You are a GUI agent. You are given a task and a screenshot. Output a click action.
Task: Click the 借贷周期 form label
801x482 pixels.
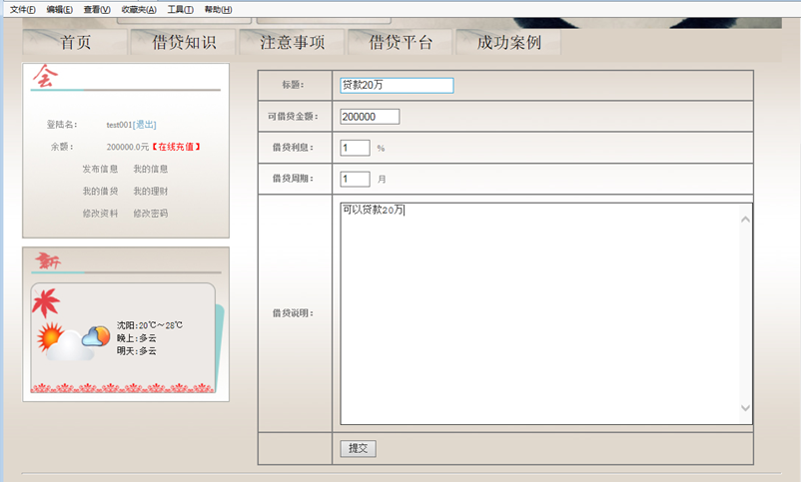[x=294, y=179]
